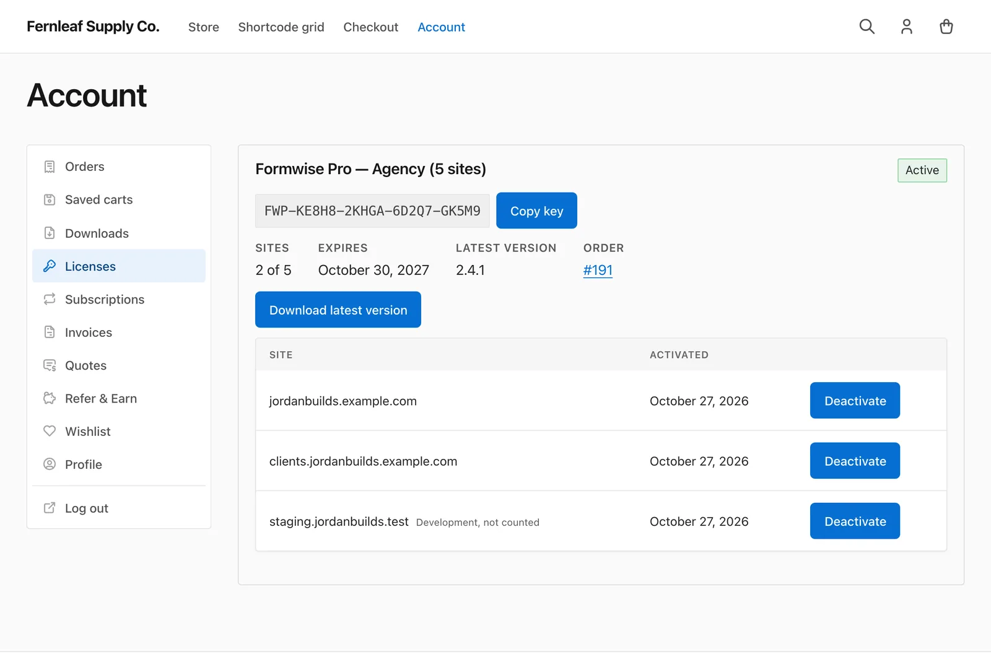Open the Checkout navigation item
The width and height of the screenshot is (991, 662).
point(371,27)
